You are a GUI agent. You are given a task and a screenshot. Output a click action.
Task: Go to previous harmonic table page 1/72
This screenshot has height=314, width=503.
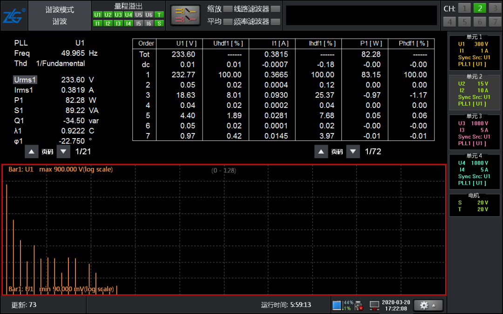pyautogui.click(x=321, y=152)
